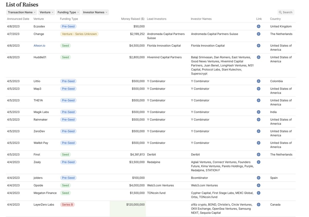Click the Hivemind Capital Partners lead investor cell
This screenshot has width=309, height=217.
[x=164, y=57]
